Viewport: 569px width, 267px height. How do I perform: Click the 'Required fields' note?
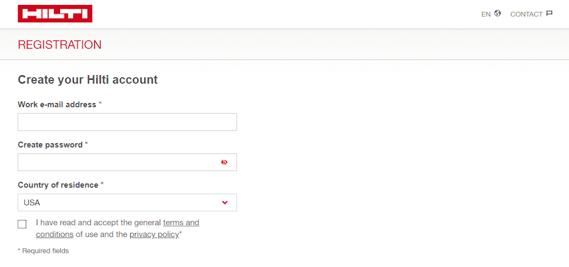[x=45, y=251]
